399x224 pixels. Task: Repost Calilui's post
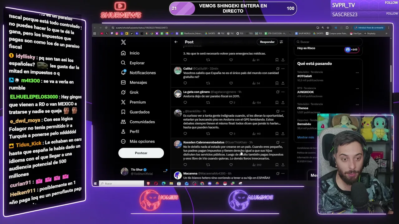coord(208,83)
